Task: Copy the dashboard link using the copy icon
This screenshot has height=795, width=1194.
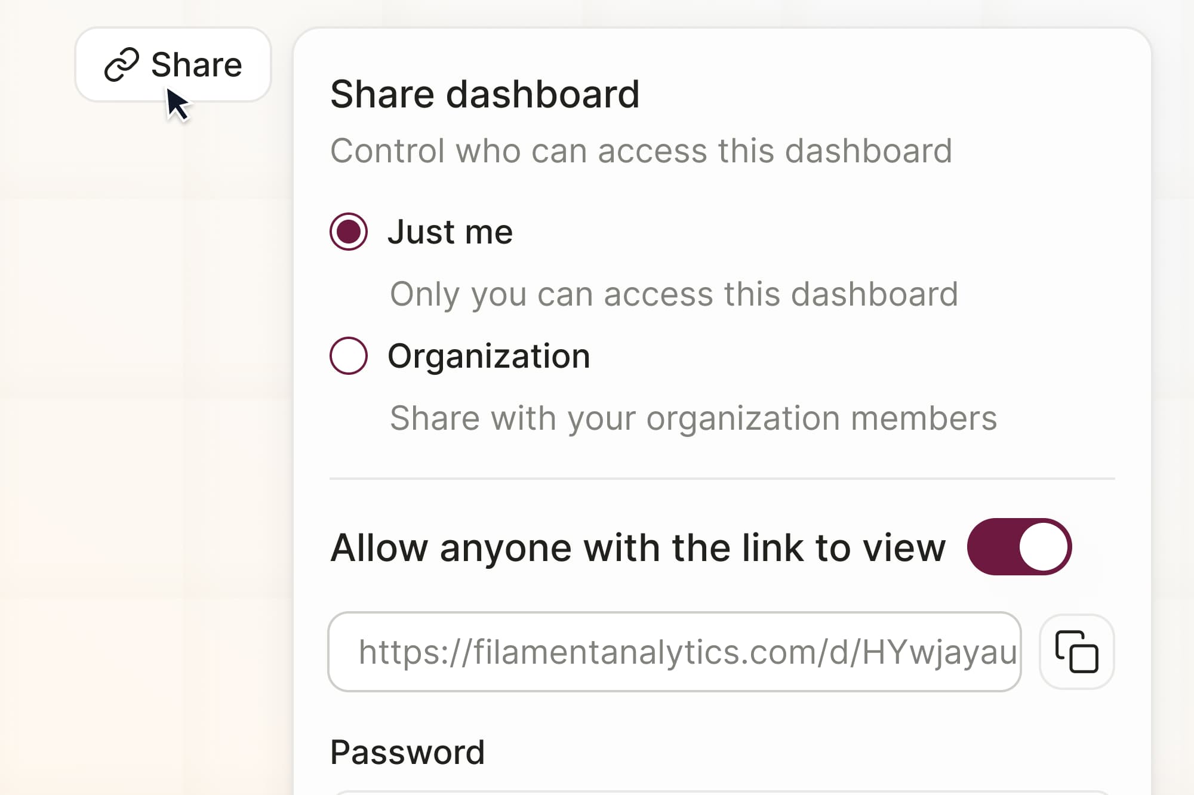Action: pyautogui.click(x=1076, y=652)
